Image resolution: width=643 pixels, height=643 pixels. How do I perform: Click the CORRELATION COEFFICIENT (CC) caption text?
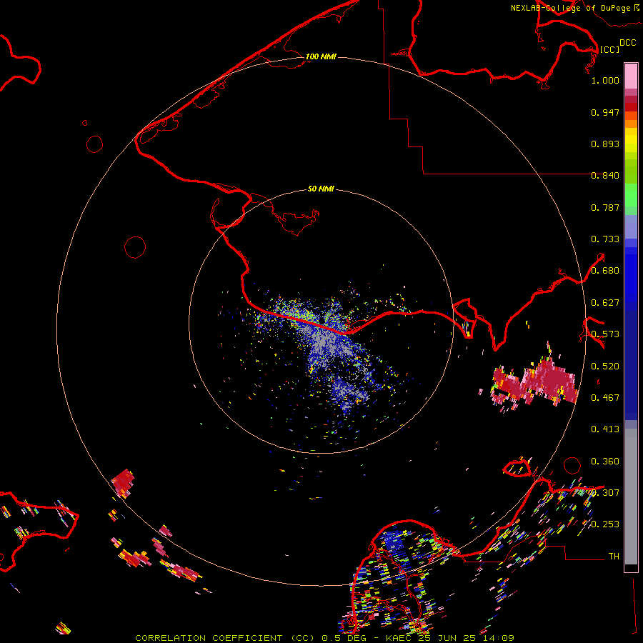pos(225,638)
